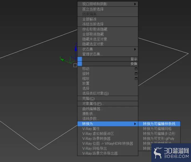
Task: Choose 克隆(C) to clone object
Action: coord(108,98)
